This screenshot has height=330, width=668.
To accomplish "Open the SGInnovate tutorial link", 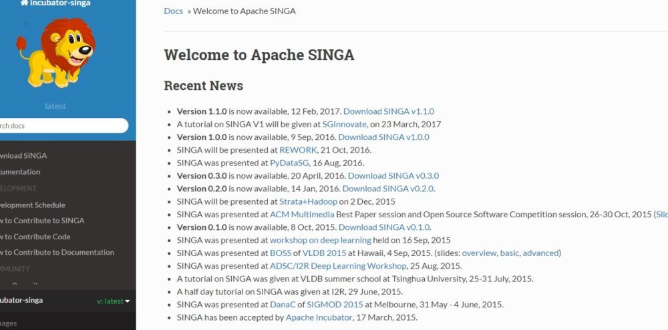I will 344,124.
